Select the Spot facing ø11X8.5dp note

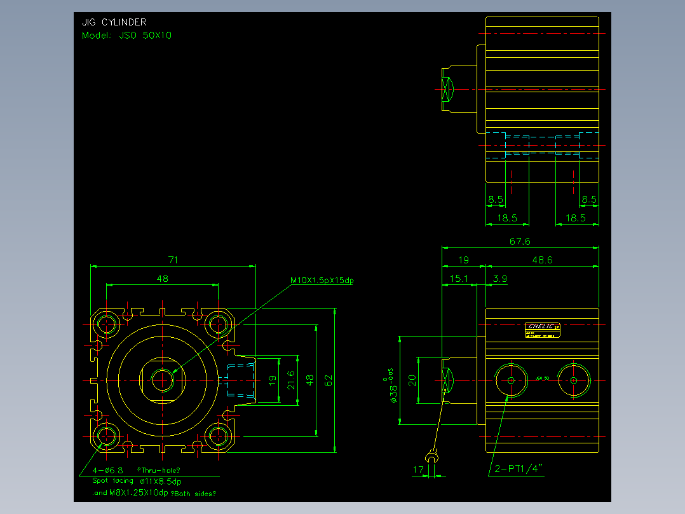[x=137, y=481]
